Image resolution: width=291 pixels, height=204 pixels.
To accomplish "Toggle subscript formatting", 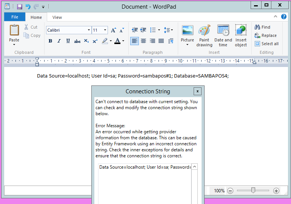I will [x=86, y=41].
